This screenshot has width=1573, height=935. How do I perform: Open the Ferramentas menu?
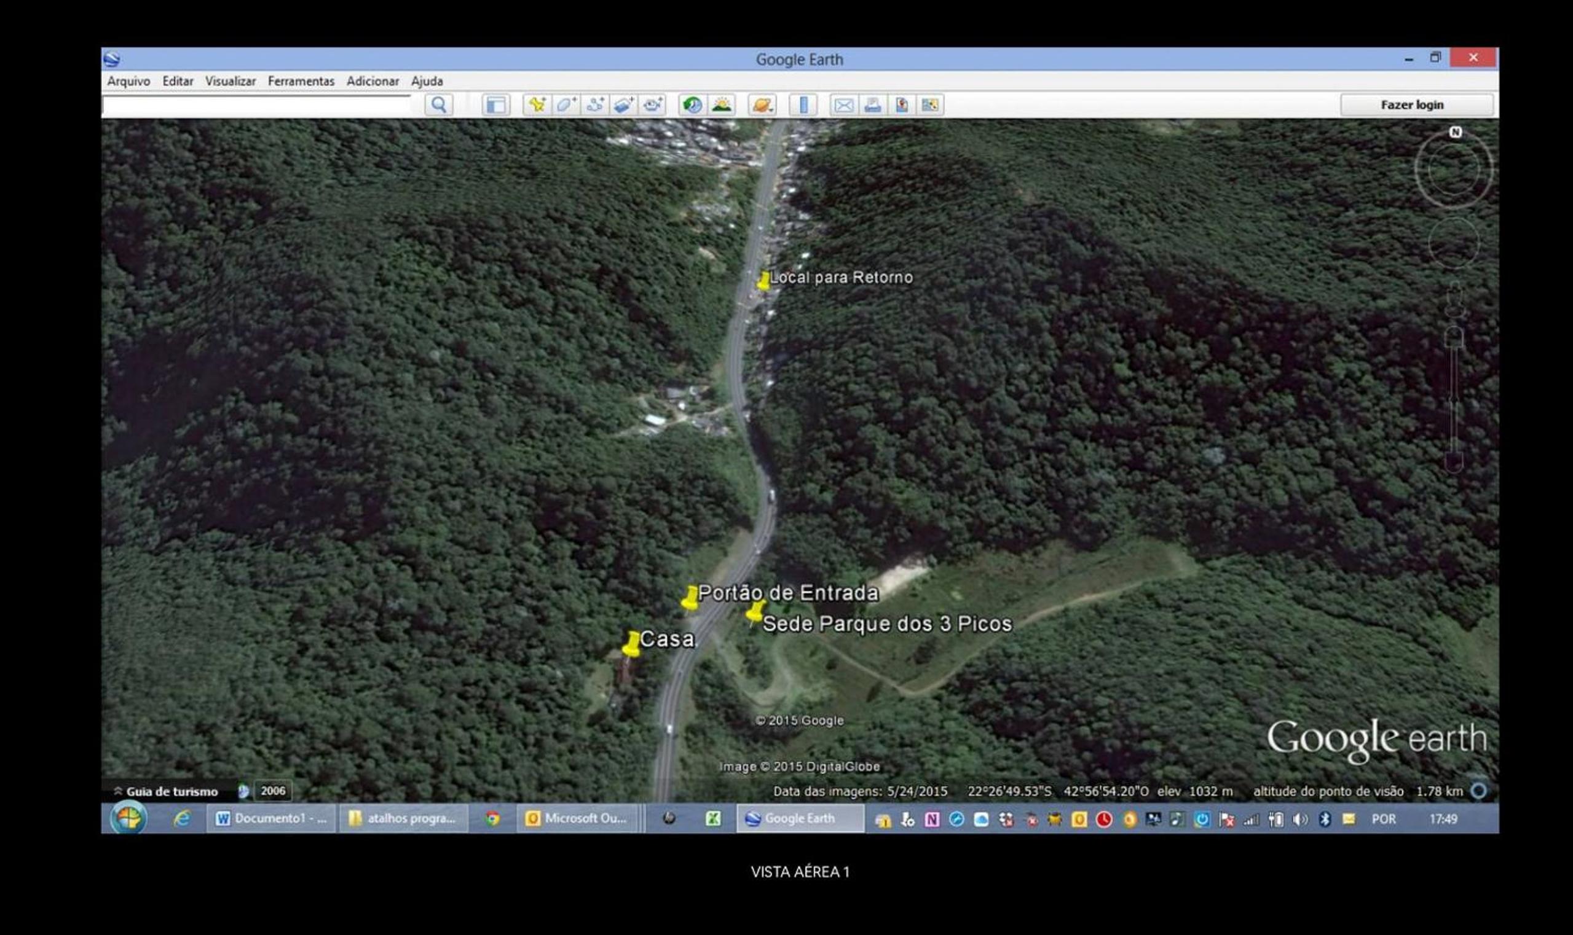click(301, 81)
